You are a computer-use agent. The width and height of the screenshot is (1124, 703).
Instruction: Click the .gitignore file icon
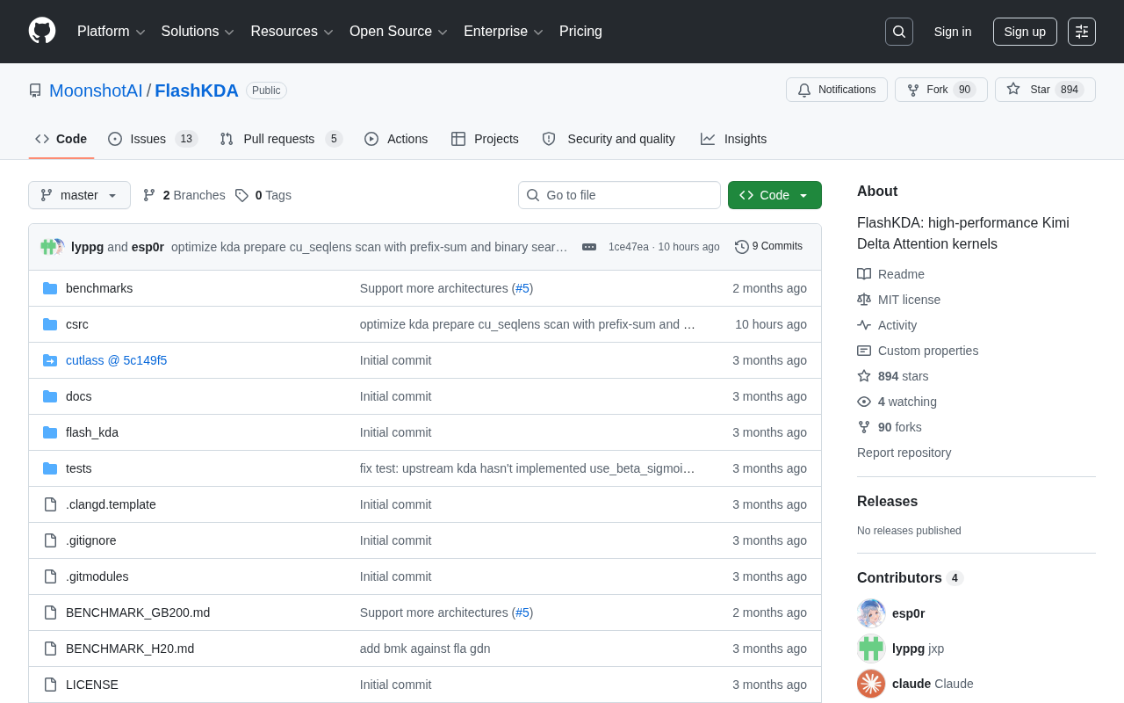(50, 540)
